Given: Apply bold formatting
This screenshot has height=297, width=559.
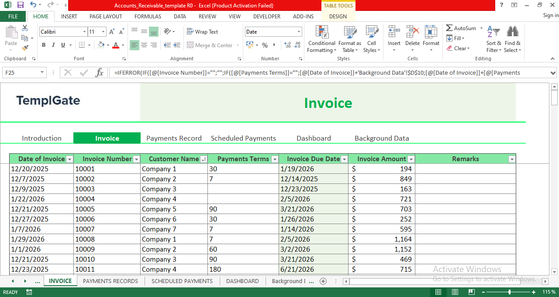Looking at the screenshot, I should 44,45.
